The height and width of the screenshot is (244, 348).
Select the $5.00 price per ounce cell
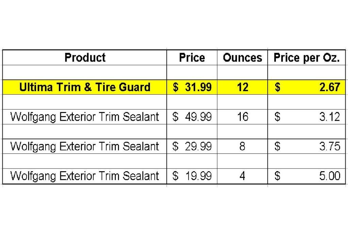click(x=306, y=176)
